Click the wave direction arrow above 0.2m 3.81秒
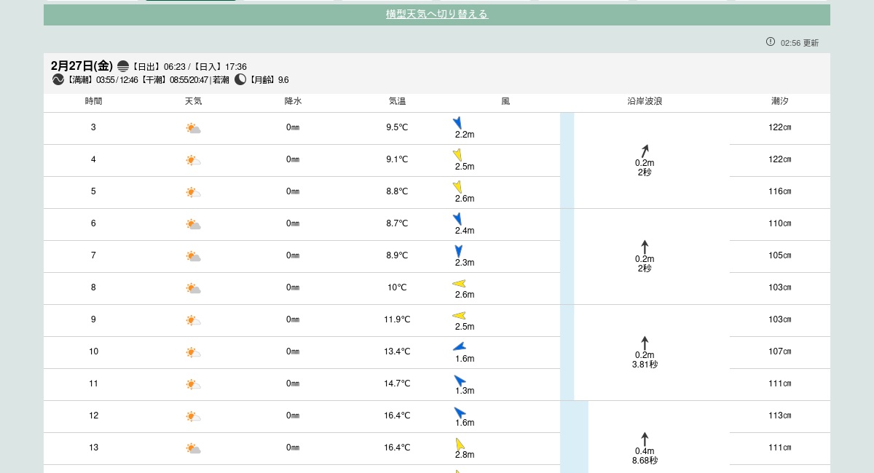Viewport: 874px width, 473px height. coord(645,343)
